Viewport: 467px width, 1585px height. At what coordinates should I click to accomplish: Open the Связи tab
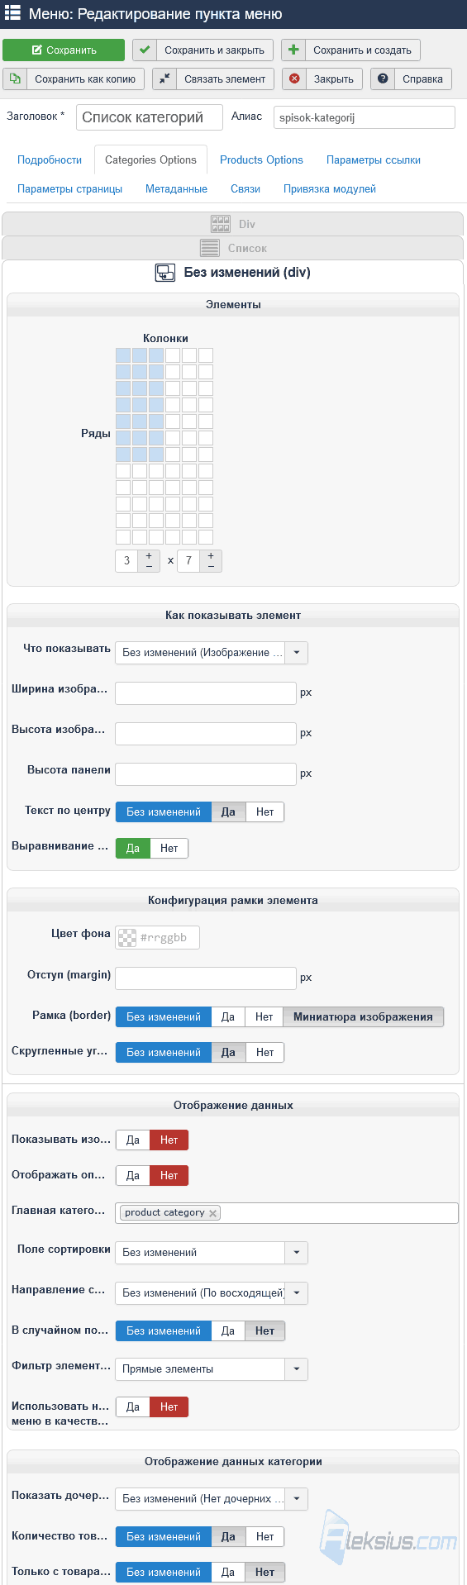click(x=245, y=188)
